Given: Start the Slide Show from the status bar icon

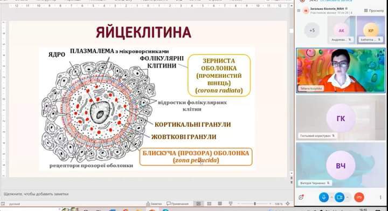Looking at the screenshot, I should (x=231, y=203).
